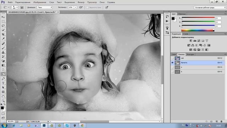The height and width of the screenshot is (128, 227).
Task: Add Curves adjustment icon
Action: pos(199,41)
